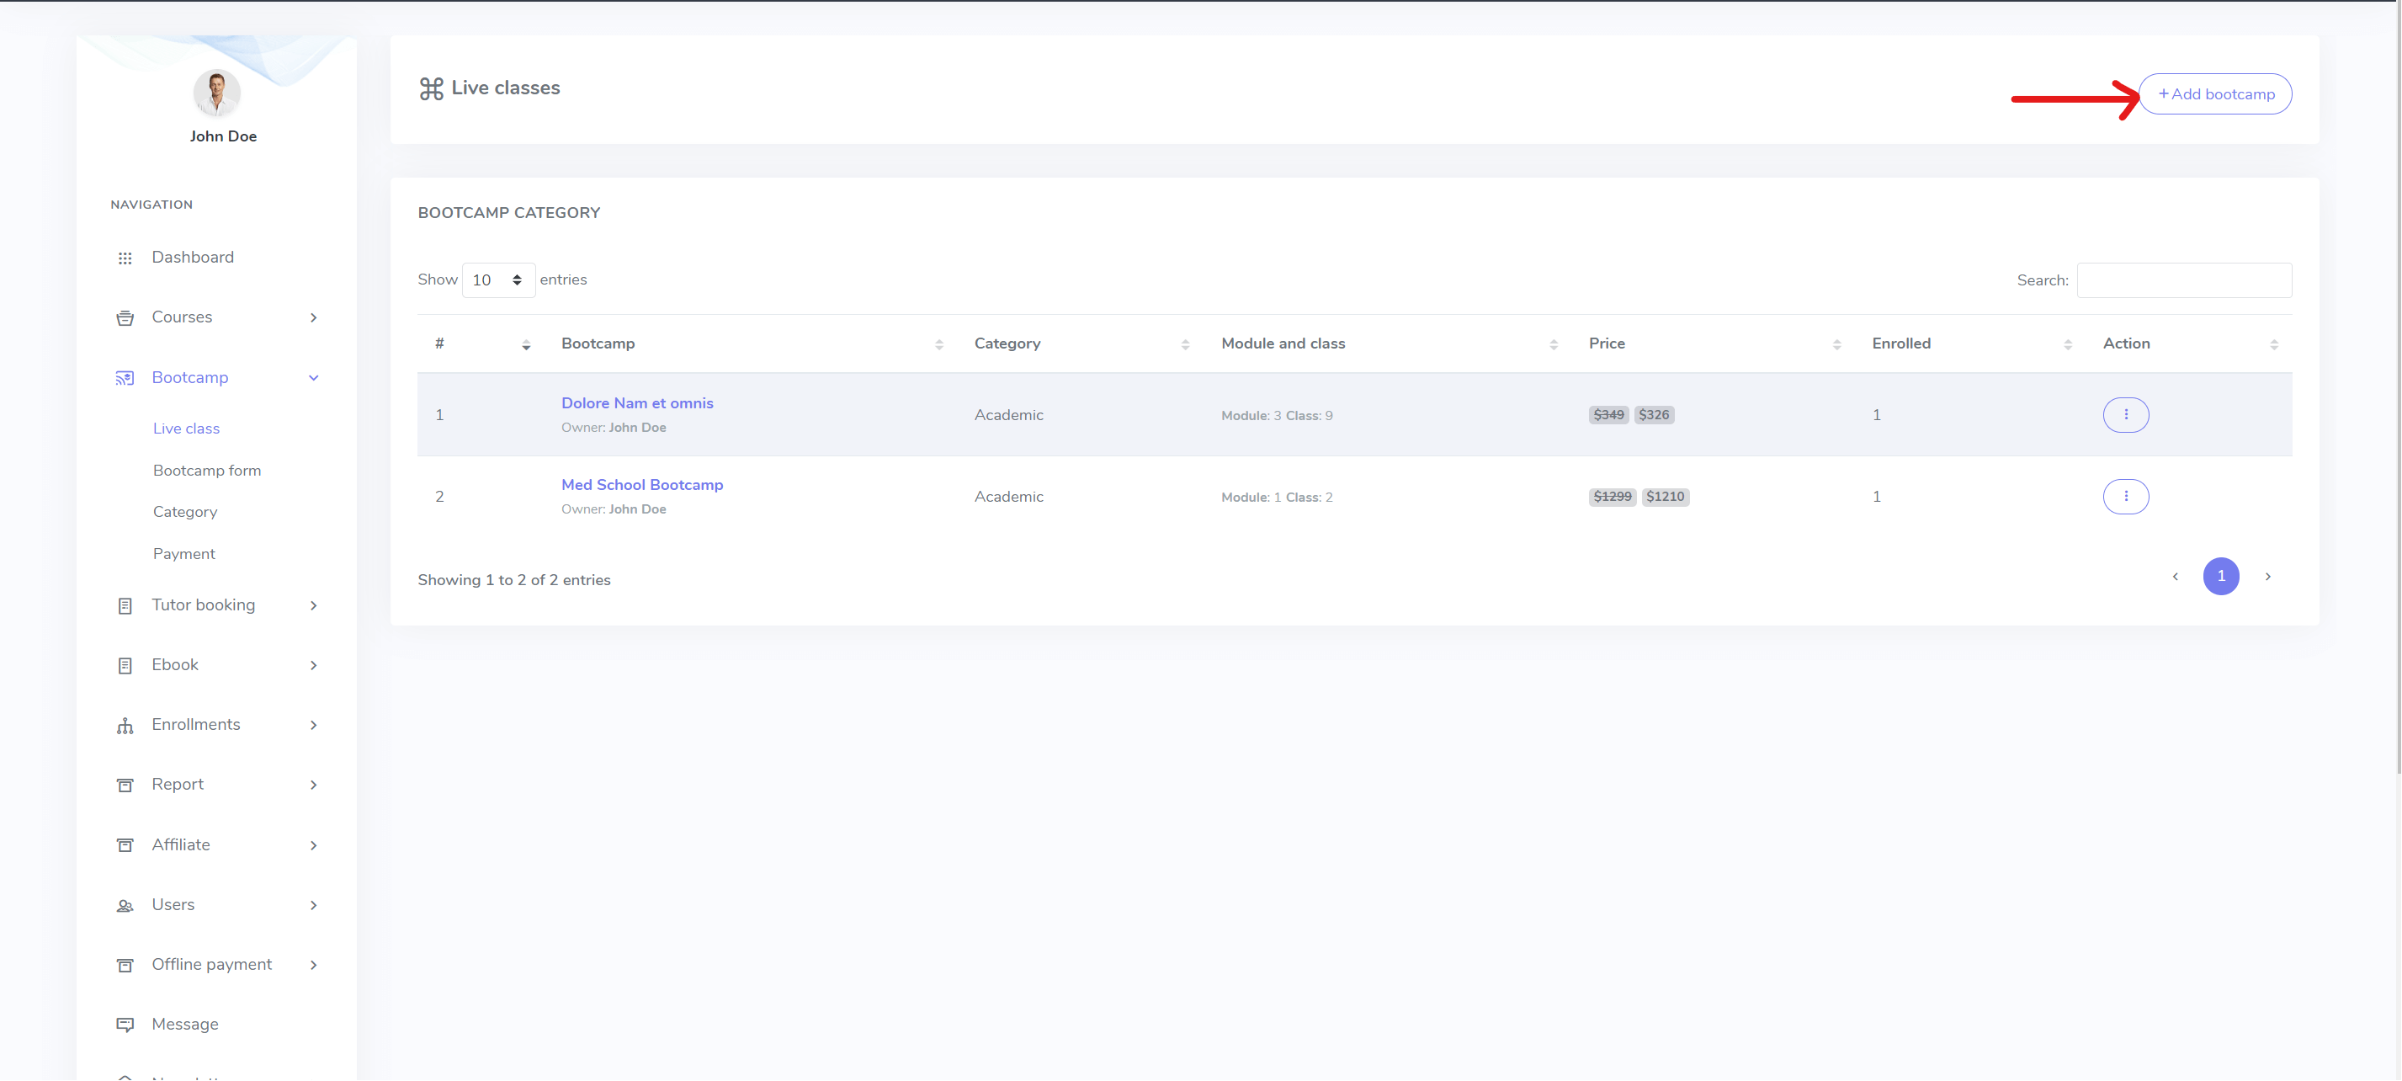Open action menu for Med School Bootcamp
The image size is (2402, 1081).
[2125, 496]
